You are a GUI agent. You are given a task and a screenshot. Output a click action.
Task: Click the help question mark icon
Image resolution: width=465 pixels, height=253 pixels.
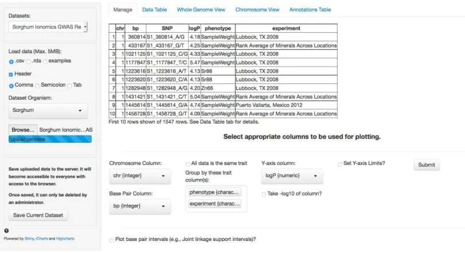coord(6,231)
